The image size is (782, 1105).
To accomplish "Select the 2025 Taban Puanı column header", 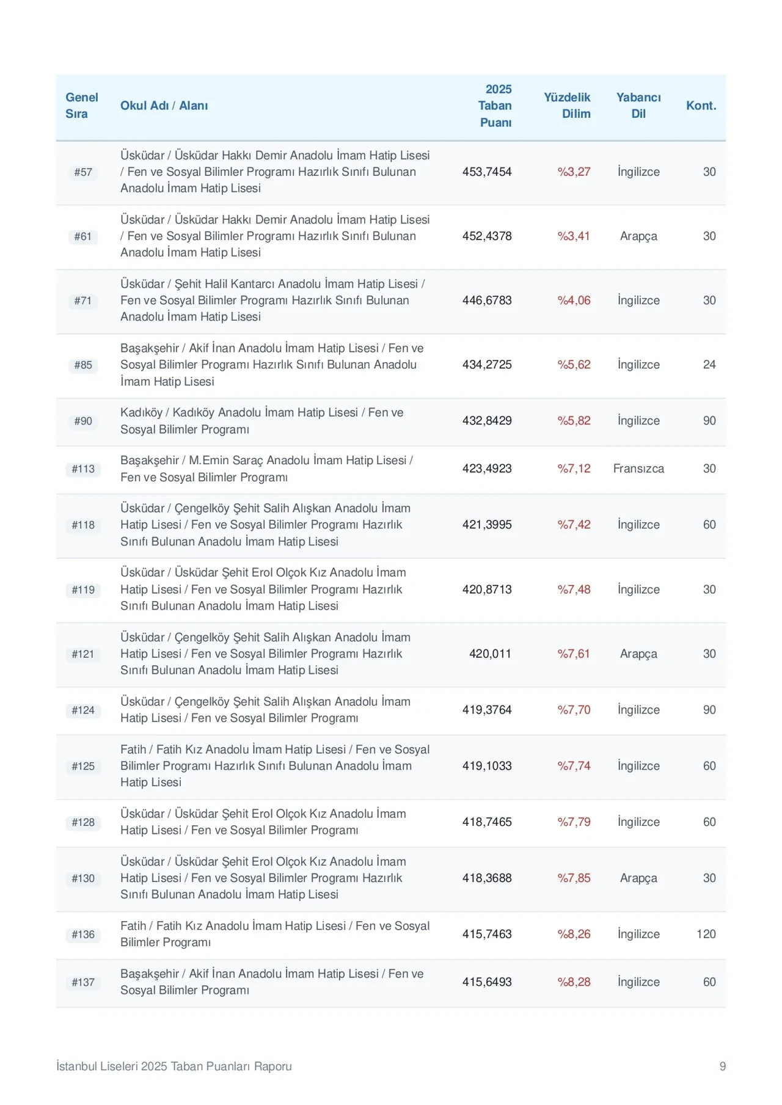I will pos(495,106).
